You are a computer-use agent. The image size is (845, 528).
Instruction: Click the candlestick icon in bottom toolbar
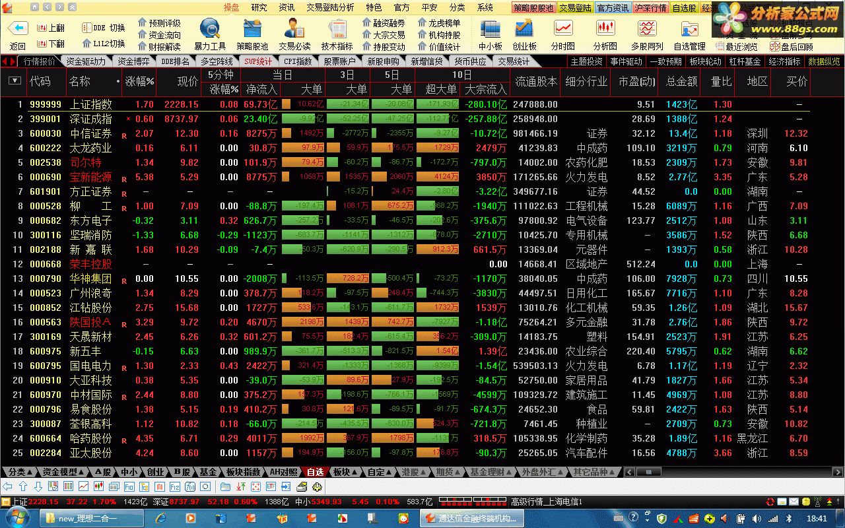coord(99,486)
